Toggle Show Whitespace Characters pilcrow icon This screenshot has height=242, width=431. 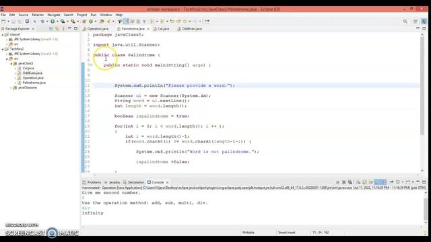[x=144, y=22]
